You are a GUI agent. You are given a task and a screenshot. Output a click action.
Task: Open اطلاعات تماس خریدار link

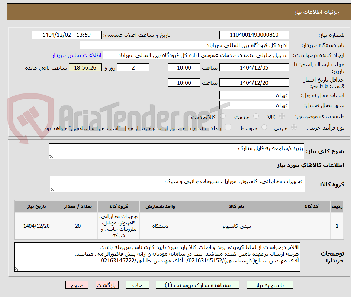(x=77, y=55)
